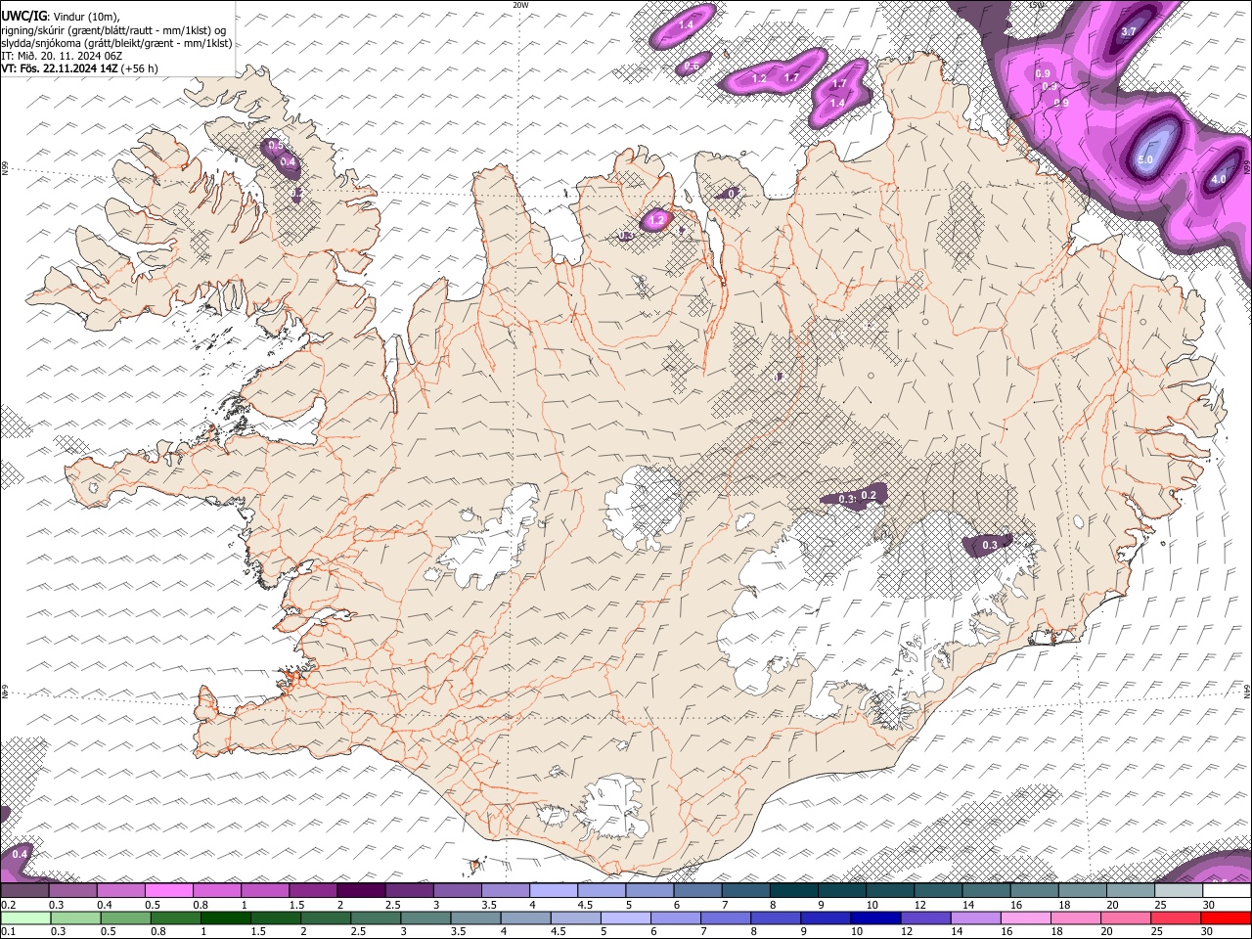Click the valid time 'VT: Fös. 22.11.2024 14Z (+56 h)'
Image resolution: width=1252 pixels, height=939 pixels.
pos(79,68)
